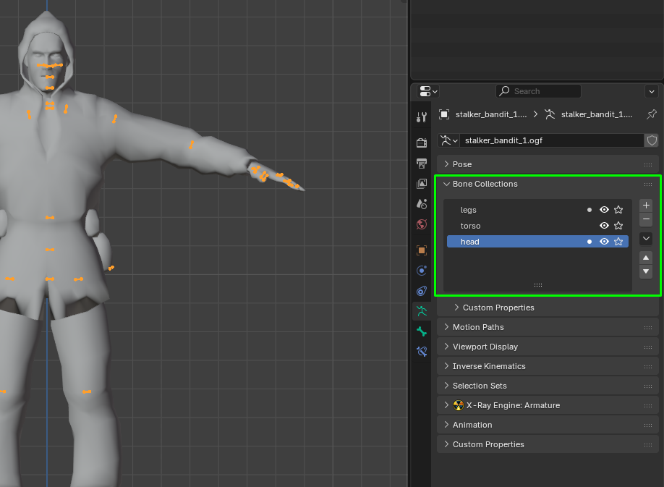Open the Object properties tab
Viewport: 664px width, 487px height.
(422, 250)
